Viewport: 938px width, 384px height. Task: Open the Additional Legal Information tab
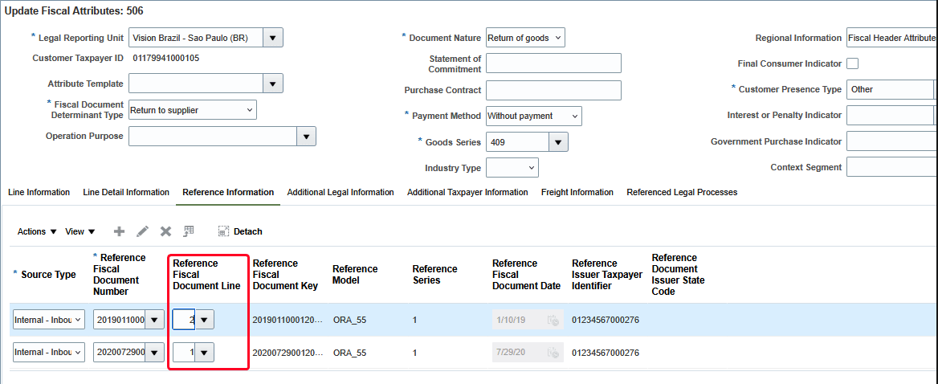[341, 192]
